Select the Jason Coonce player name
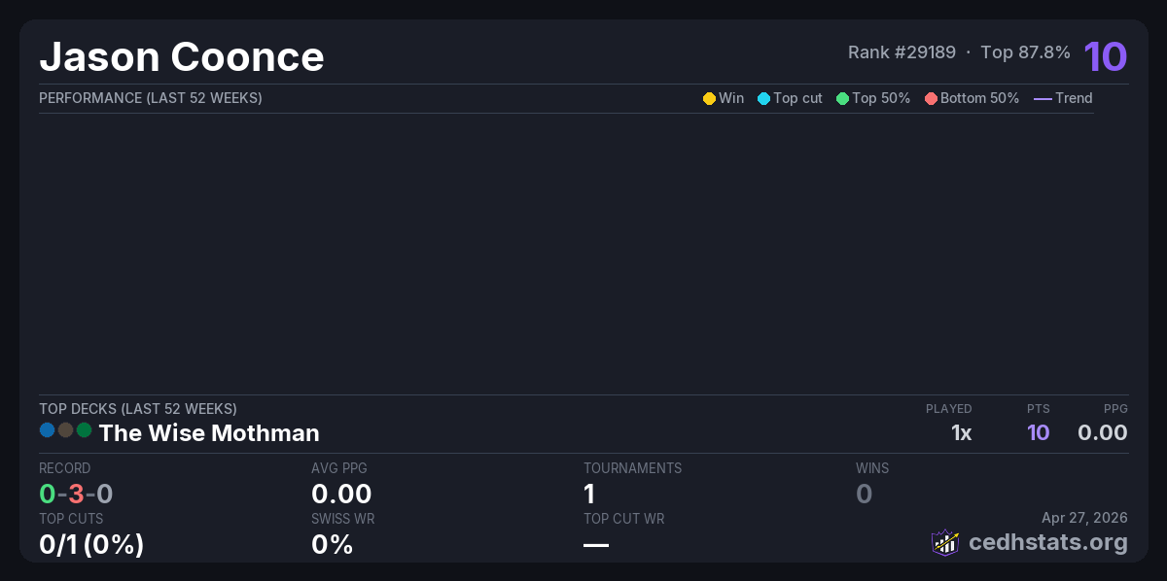Screen dimensions: 1167x581 click(x=182, y=56)
